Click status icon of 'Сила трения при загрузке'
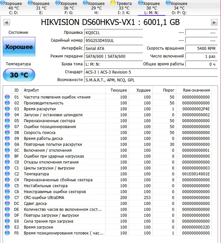The width and height of the screenshot is (221, 243). click(x=7, y=221)
